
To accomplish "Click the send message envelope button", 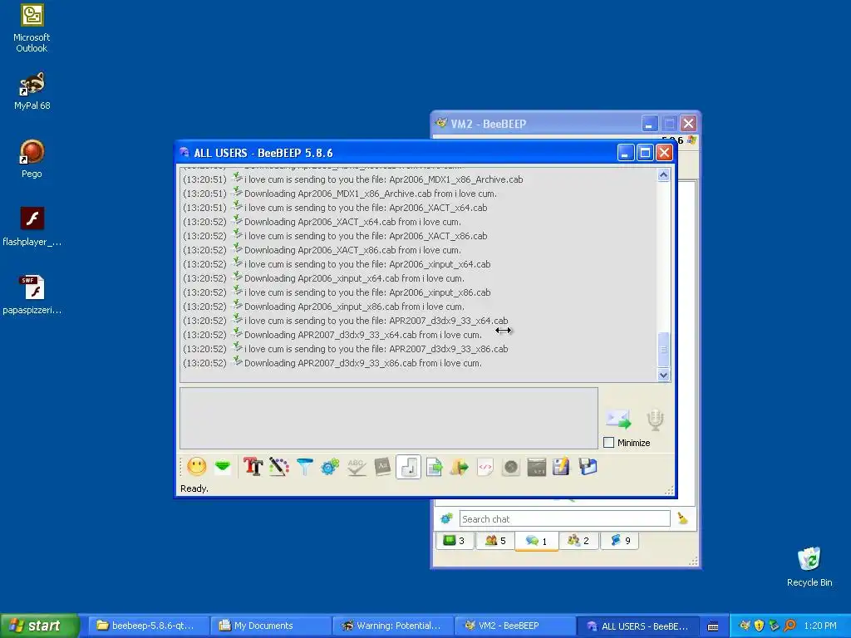I will click(x=618, y=419).
